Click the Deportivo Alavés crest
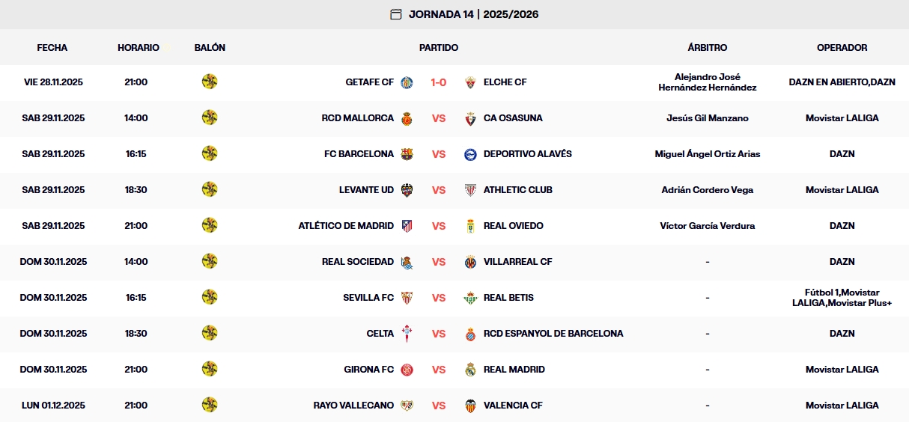 (470, 154)
